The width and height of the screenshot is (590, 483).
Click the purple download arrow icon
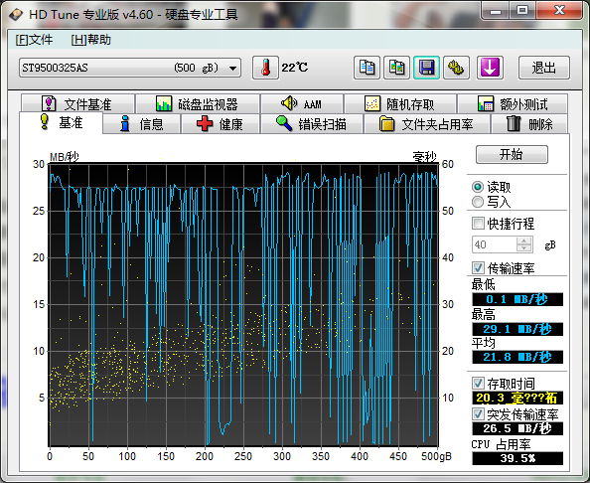[x=490, y=68]
